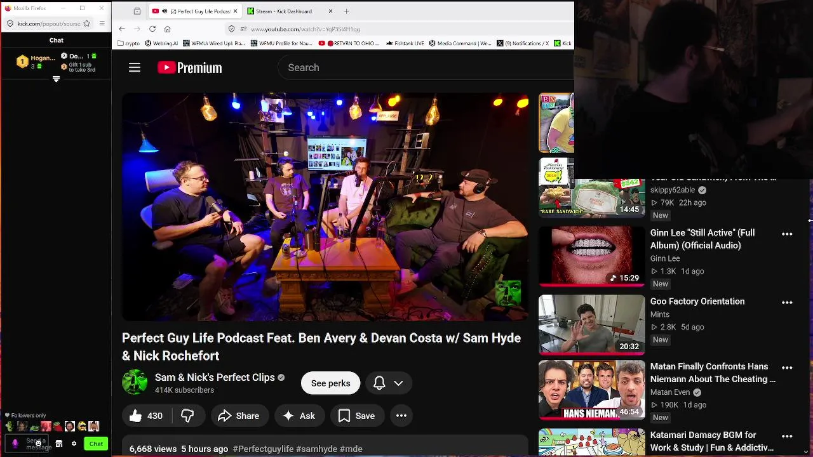Reload the YouTube page
Screen dimensions: 813x457
[x=152, y=29]
